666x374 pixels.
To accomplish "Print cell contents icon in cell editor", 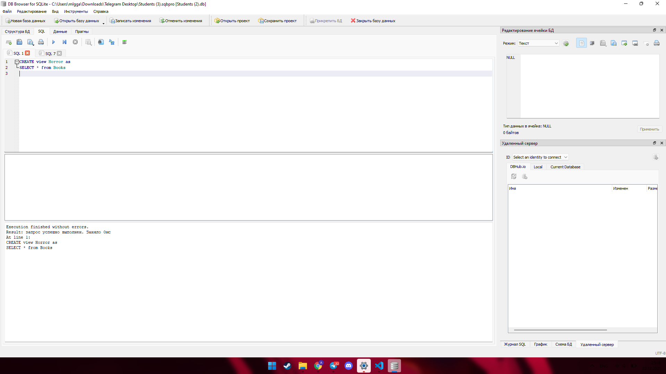I will [x=657, y=43].
